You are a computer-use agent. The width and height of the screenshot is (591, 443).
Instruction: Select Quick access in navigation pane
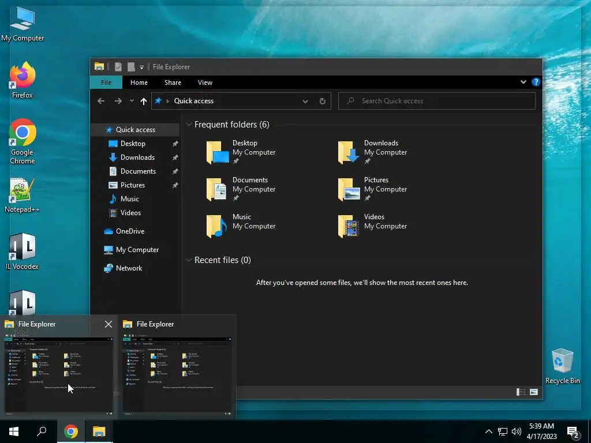coord(135,130)
